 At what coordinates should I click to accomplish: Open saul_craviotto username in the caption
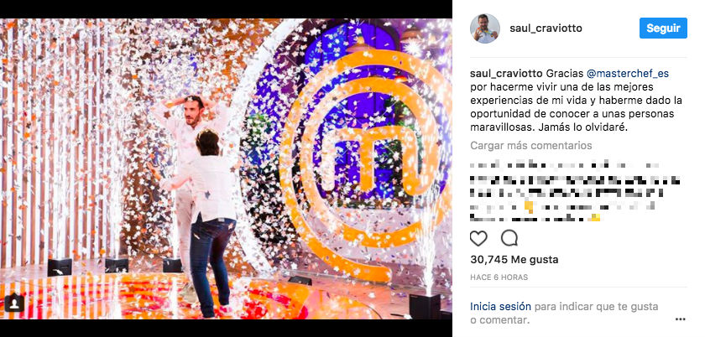click(506, 74)
